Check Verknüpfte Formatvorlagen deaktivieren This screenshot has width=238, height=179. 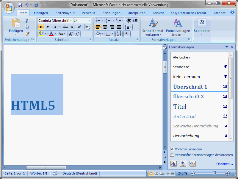172,155
